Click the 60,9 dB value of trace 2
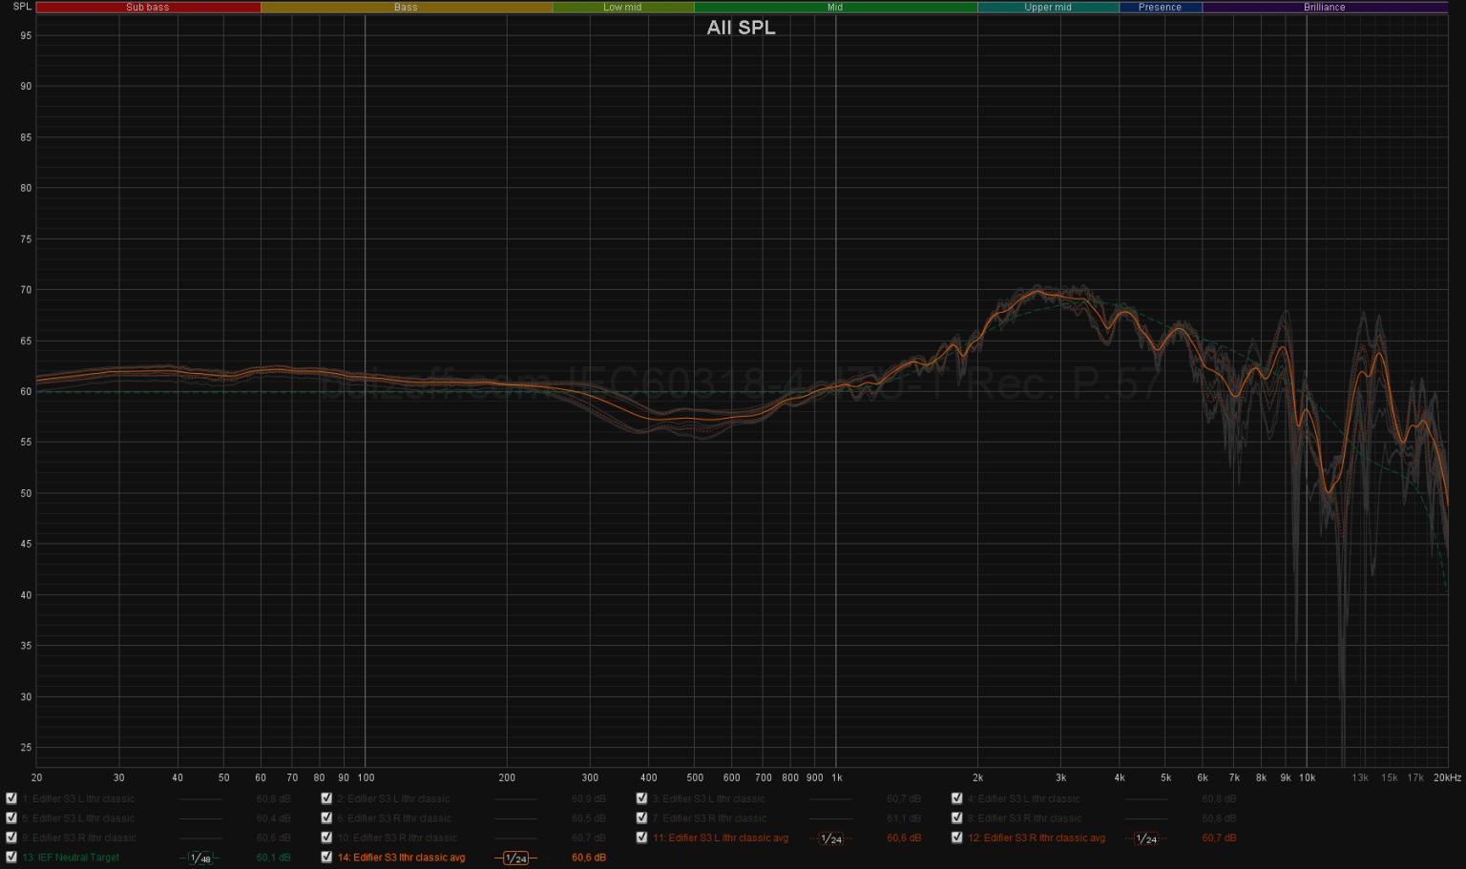Viewport: 1466px width, 869px height. click(589, 799)
